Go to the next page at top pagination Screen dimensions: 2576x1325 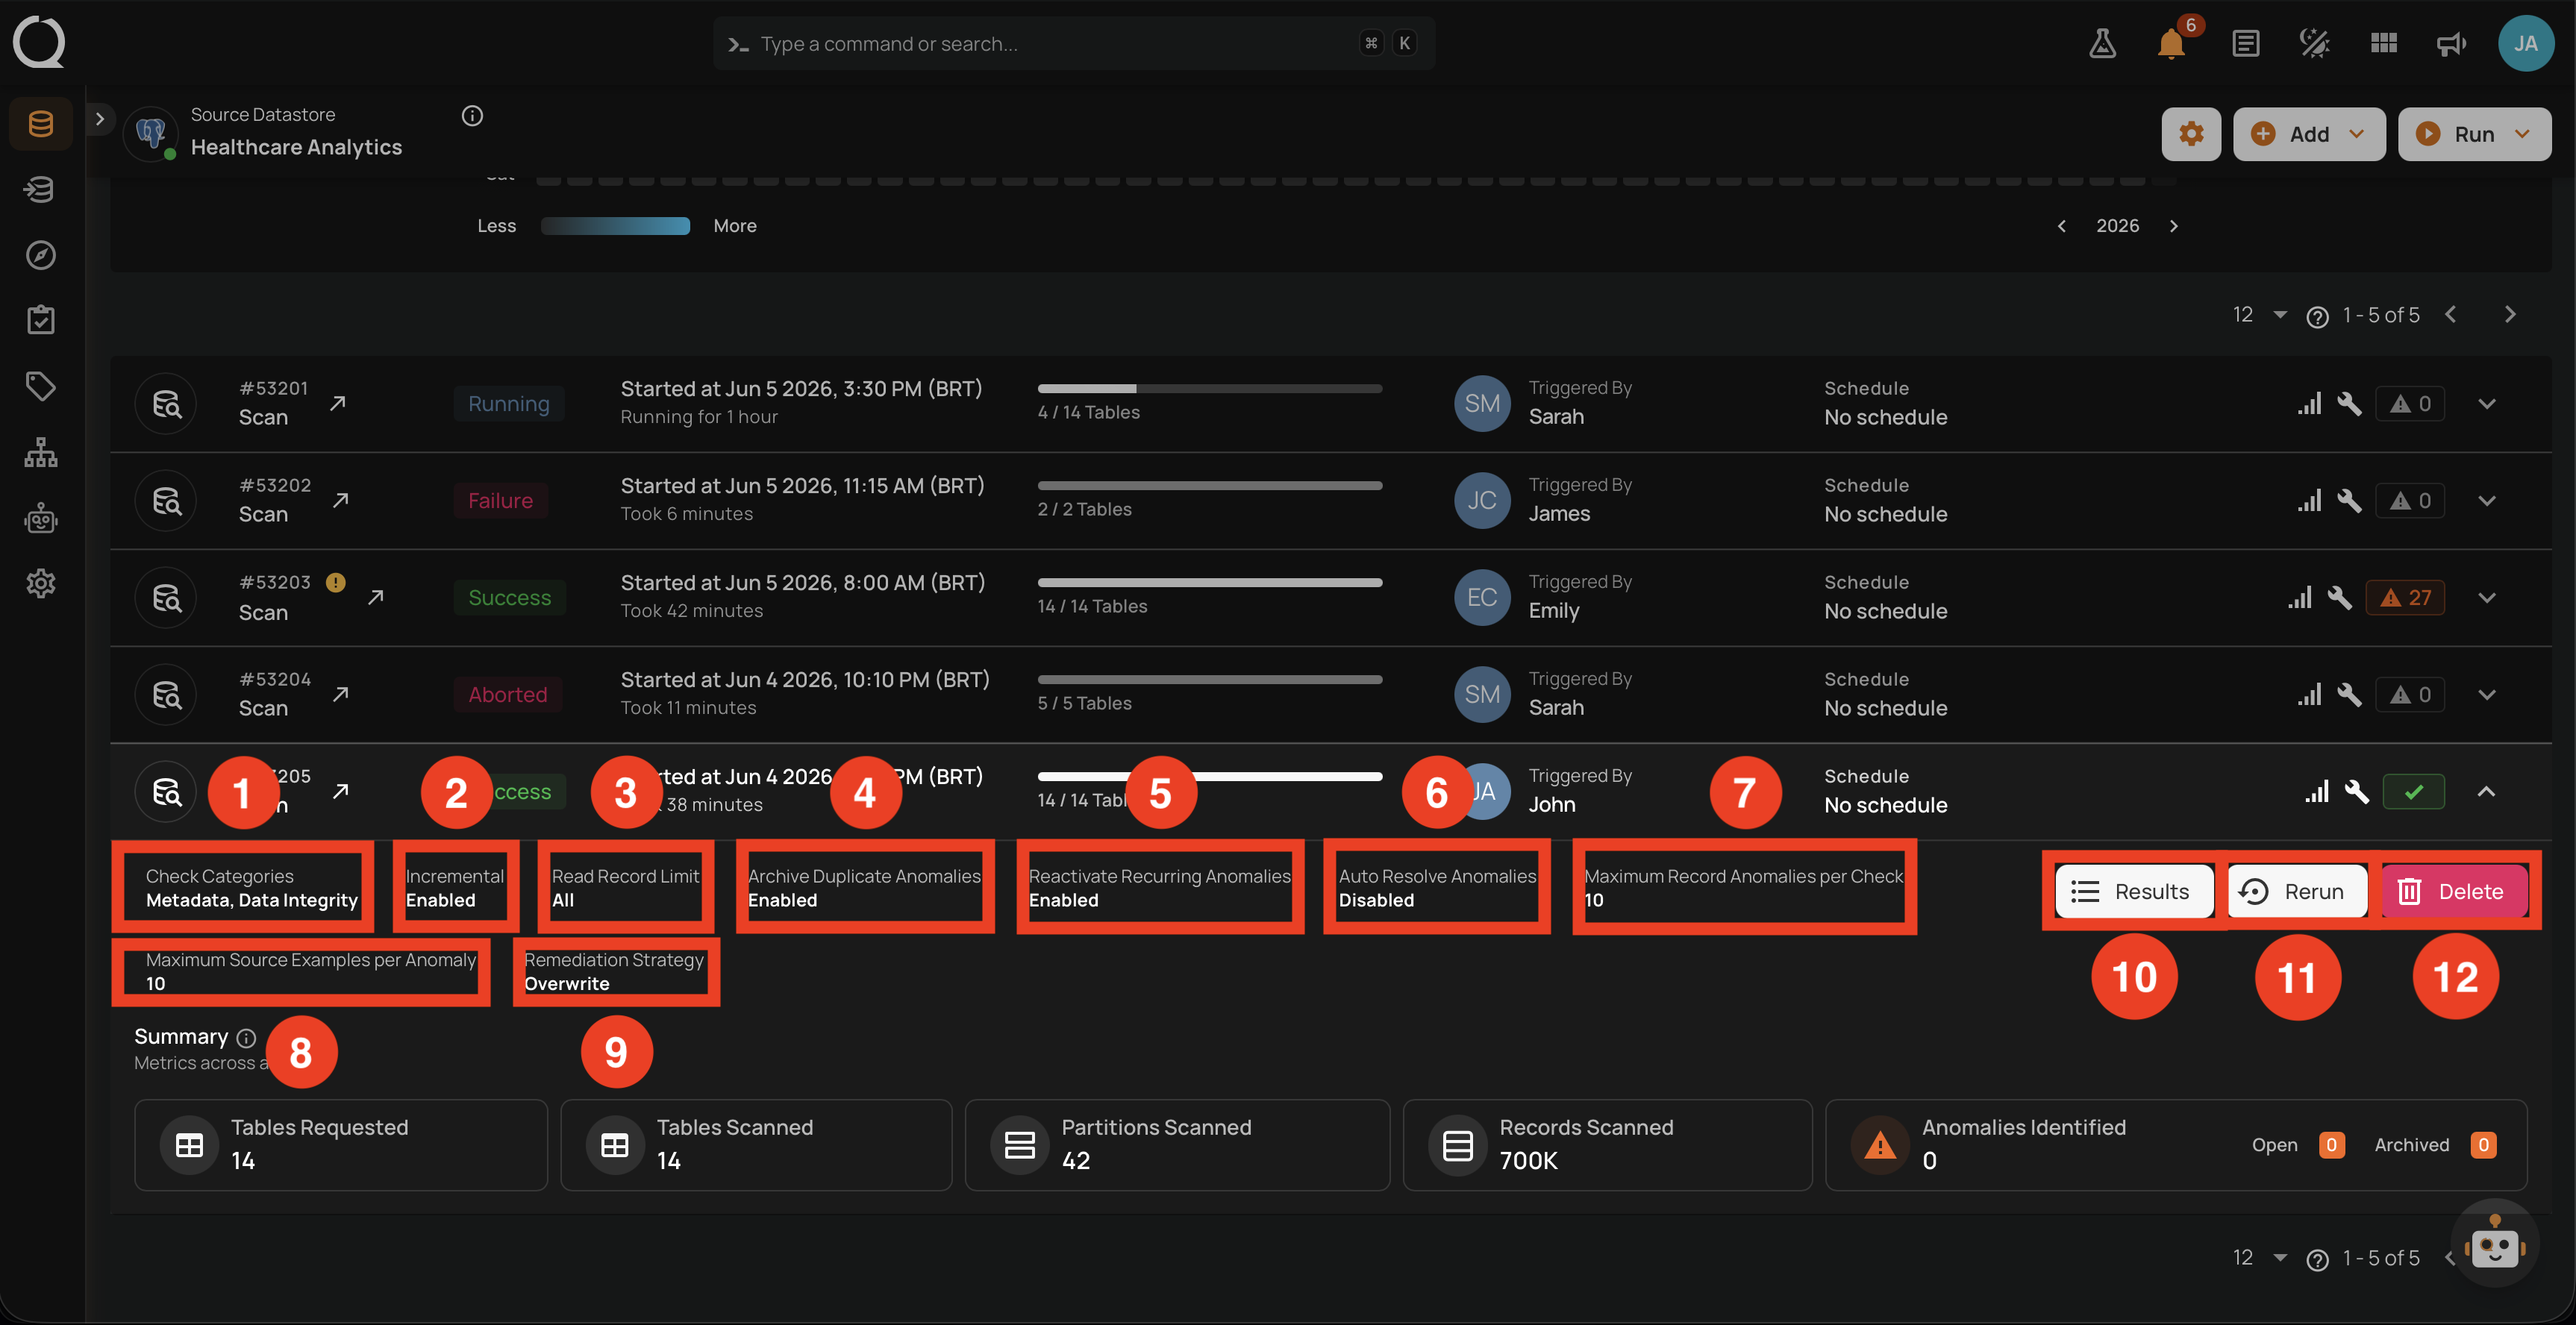[2510, 314]
